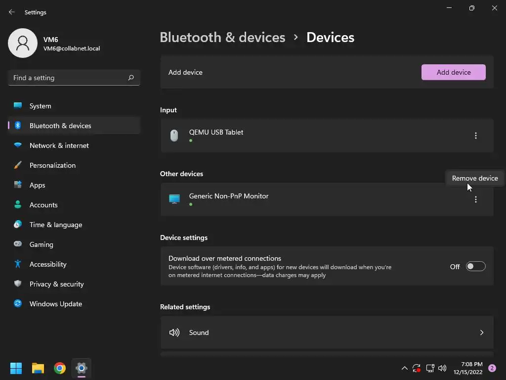
Task: Select Remove device from the popup menu
Action: [x=474, y=178]
